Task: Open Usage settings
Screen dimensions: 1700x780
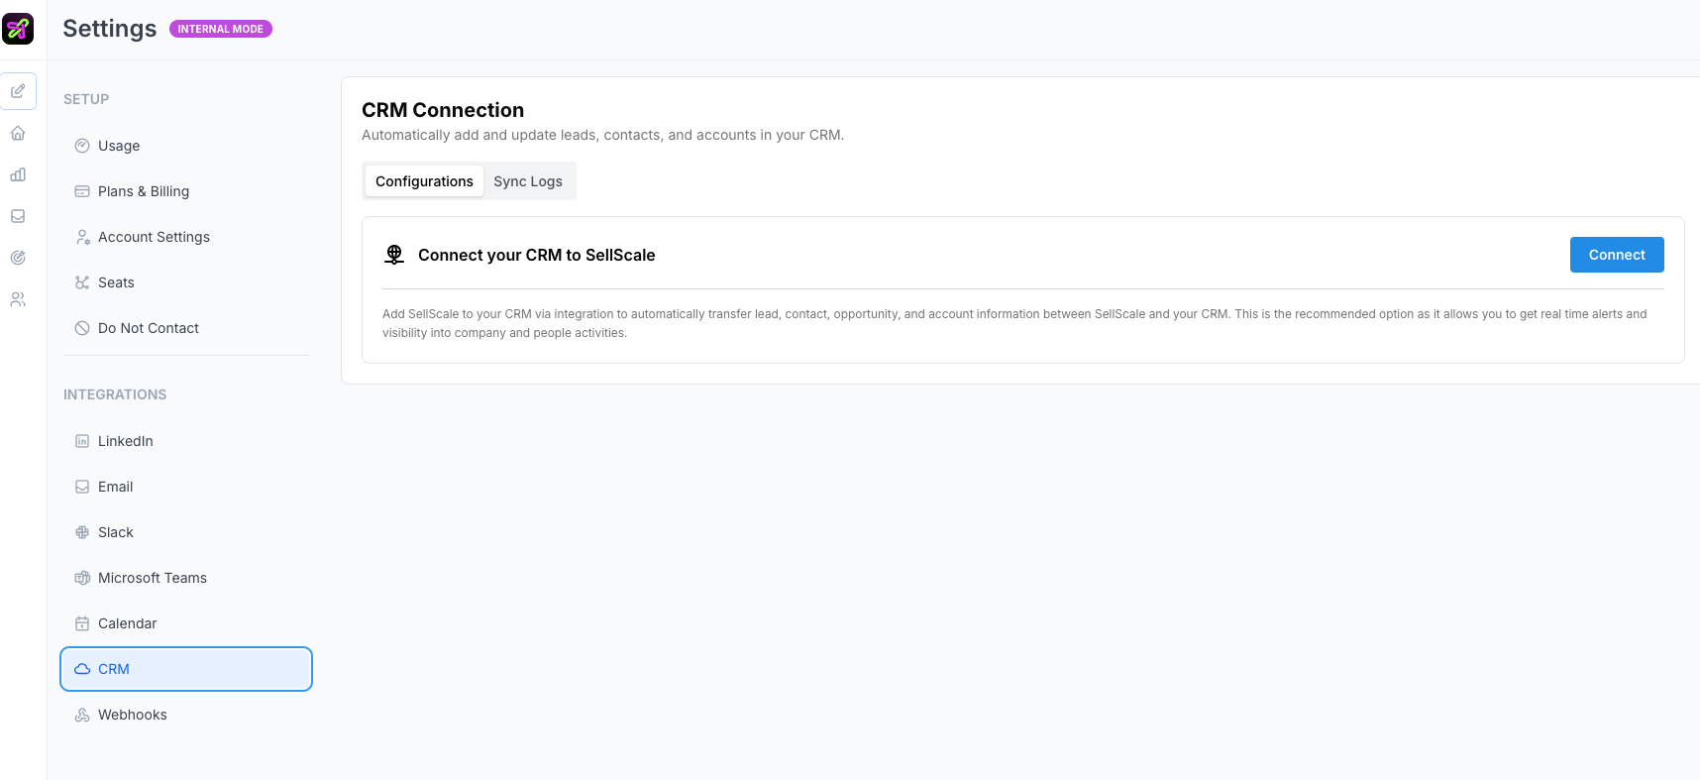Action: (186, 146)
